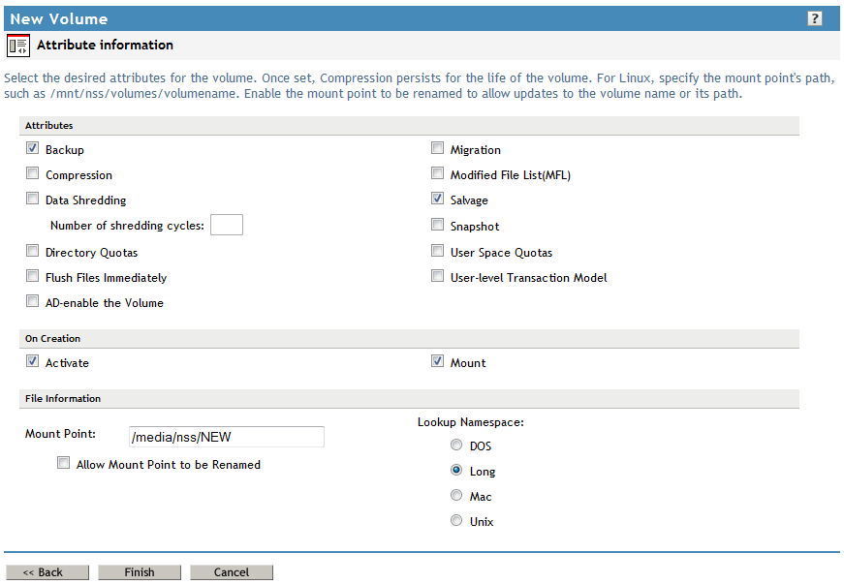Image resolution: width=844 pixels, height=584 pixels.
Task: Select the Unix lookup namespace
Action: pyautogui.click(x=456, y=520)
